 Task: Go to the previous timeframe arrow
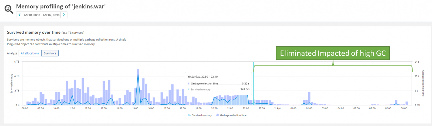19,15
